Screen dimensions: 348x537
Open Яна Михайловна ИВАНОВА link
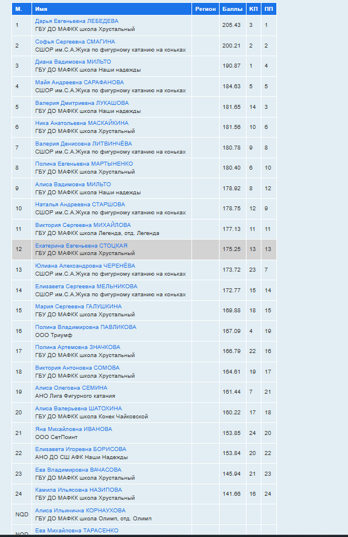click(73, 429)
